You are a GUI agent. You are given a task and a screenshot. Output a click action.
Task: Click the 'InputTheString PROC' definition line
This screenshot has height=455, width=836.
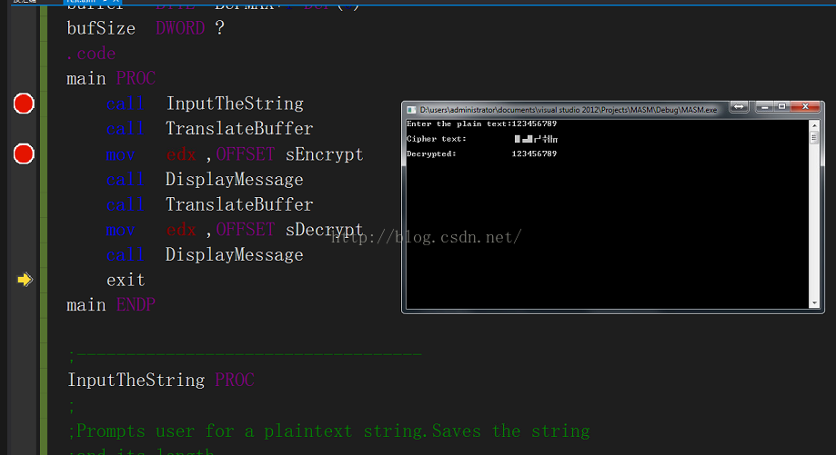(161, 380)
